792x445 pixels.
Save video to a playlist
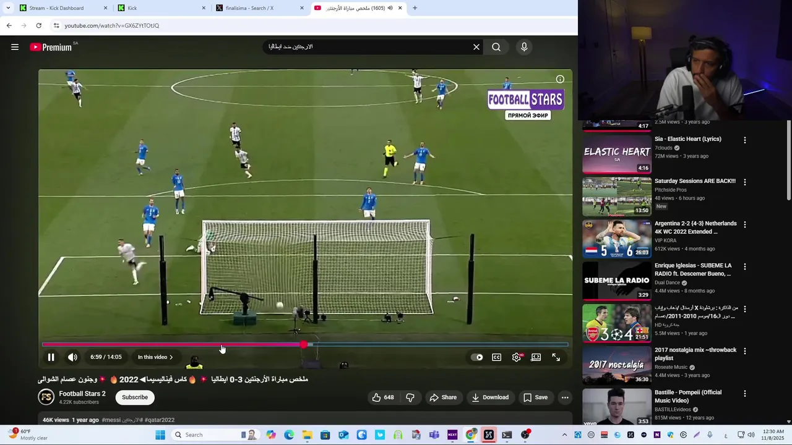pos(535,397)
